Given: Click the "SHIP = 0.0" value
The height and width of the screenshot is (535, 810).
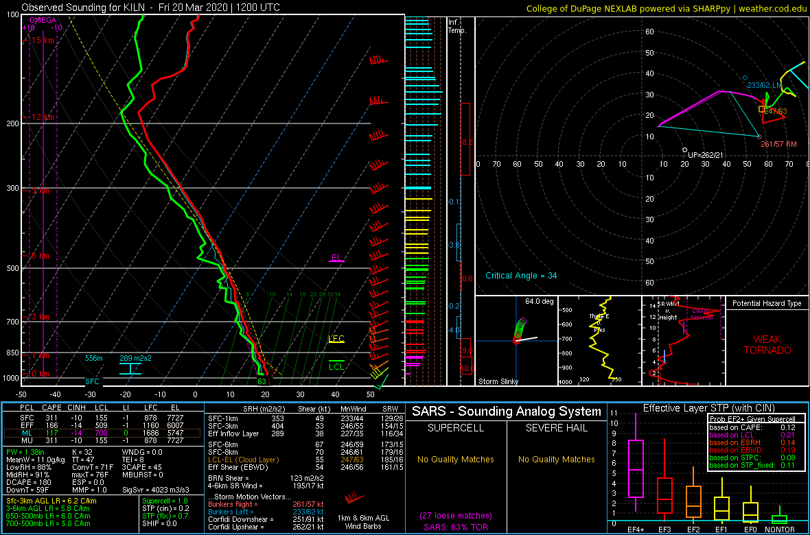Looking at the screenshot, I should (x=161, y=523).
